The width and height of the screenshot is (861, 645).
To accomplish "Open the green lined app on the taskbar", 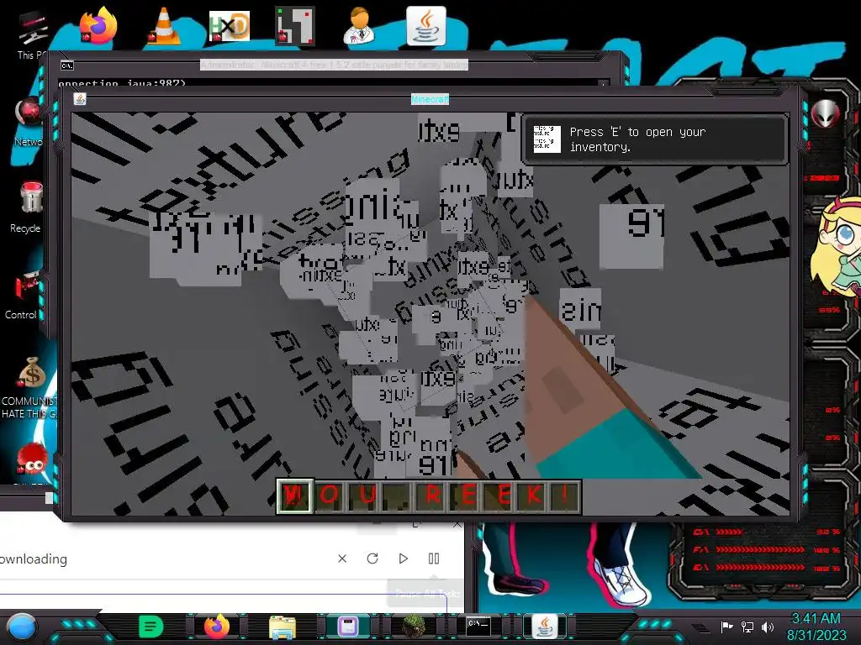I will [151, 627].
